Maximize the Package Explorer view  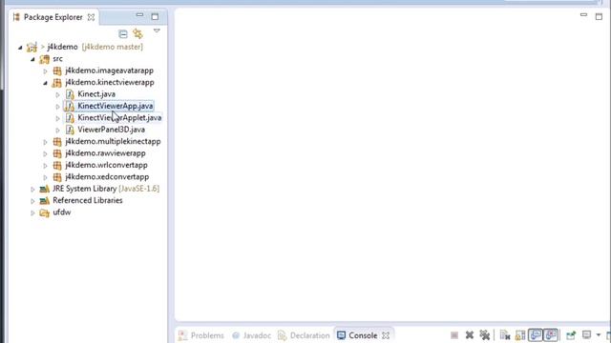point(155,17)
